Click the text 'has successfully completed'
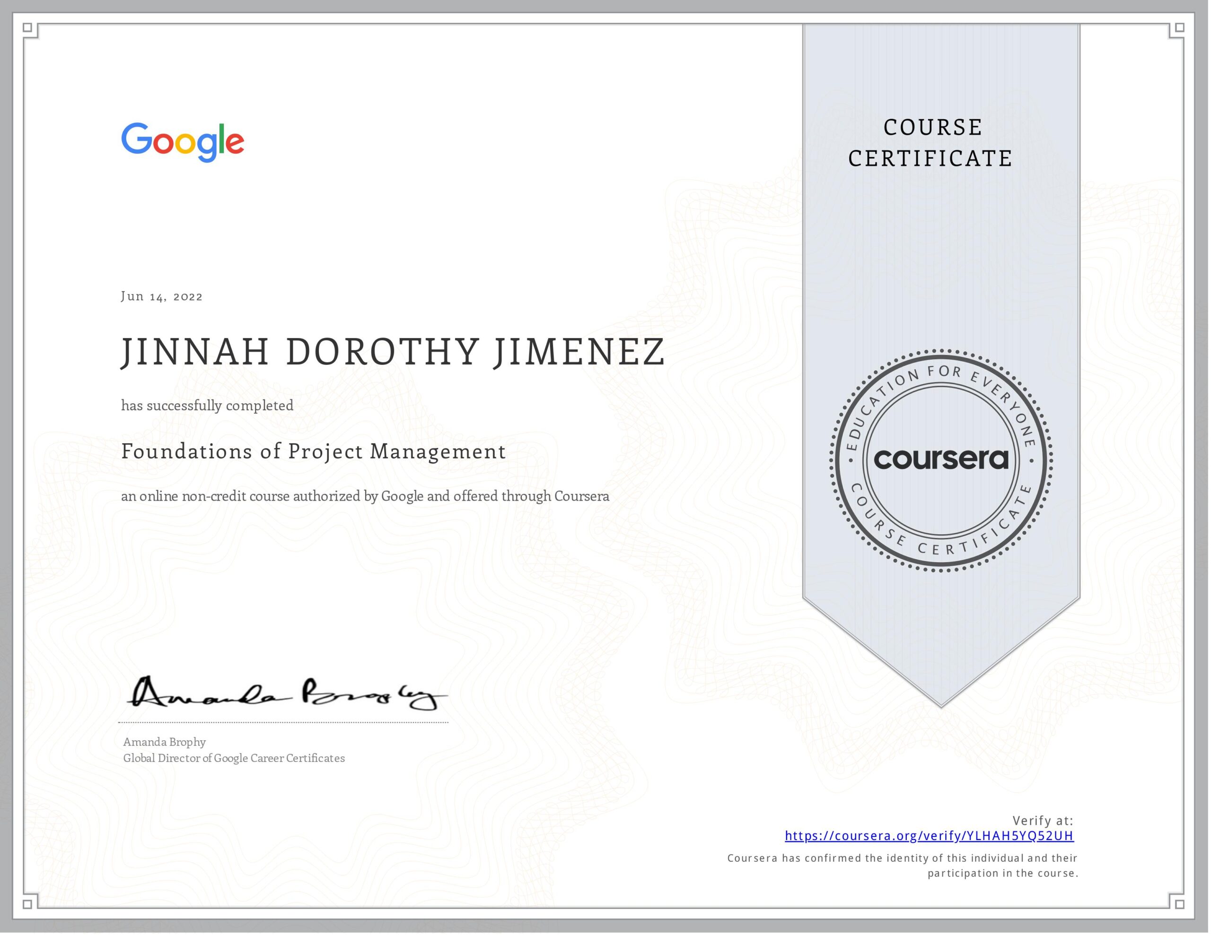The width and height of the screenshot is (1211, 935). coord(207,406)
